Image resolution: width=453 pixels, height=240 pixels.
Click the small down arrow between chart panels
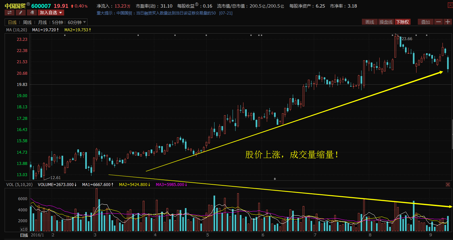275,179
